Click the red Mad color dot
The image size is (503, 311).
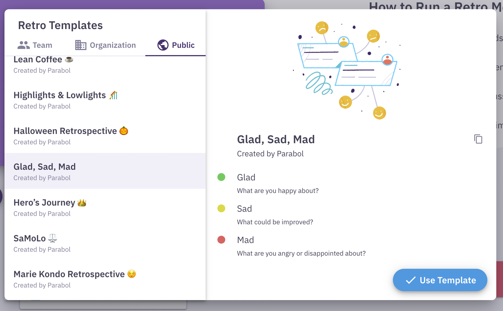222,240
